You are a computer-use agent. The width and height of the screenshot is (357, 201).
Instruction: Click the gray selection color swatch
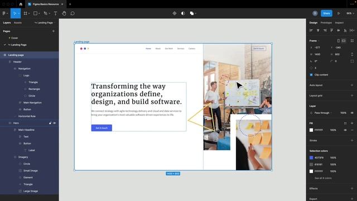(x=311, y=164)
